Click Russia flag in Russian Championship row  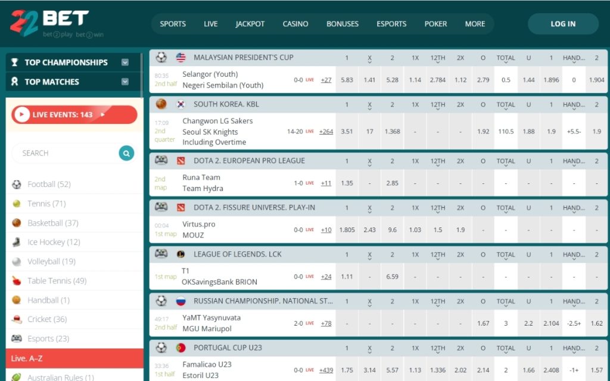click(x=181, y=301)
